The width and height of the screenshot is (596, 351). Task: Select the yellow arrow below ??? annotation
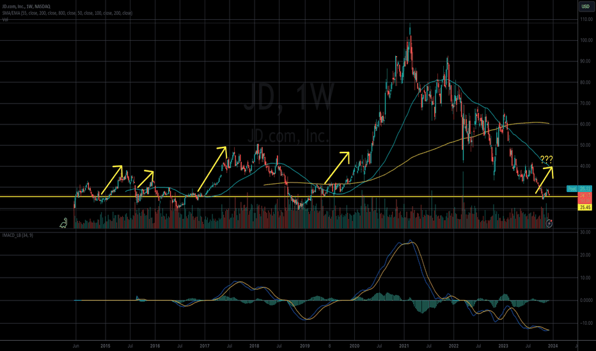tap(544, 179)
